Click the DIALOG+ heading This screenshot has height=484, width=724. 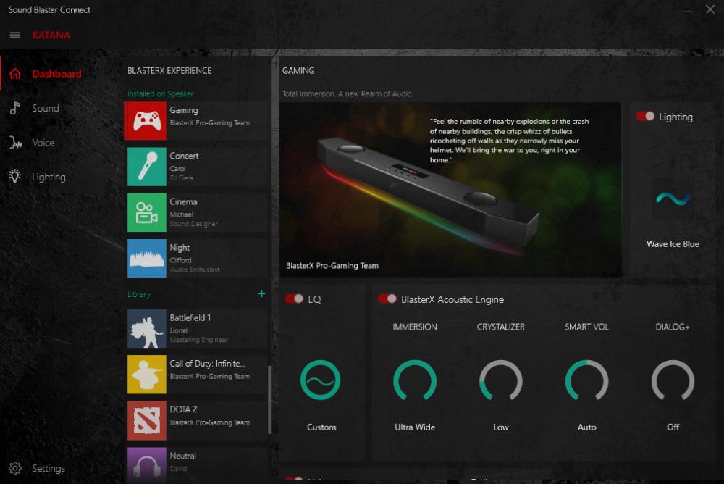point(673,327)
